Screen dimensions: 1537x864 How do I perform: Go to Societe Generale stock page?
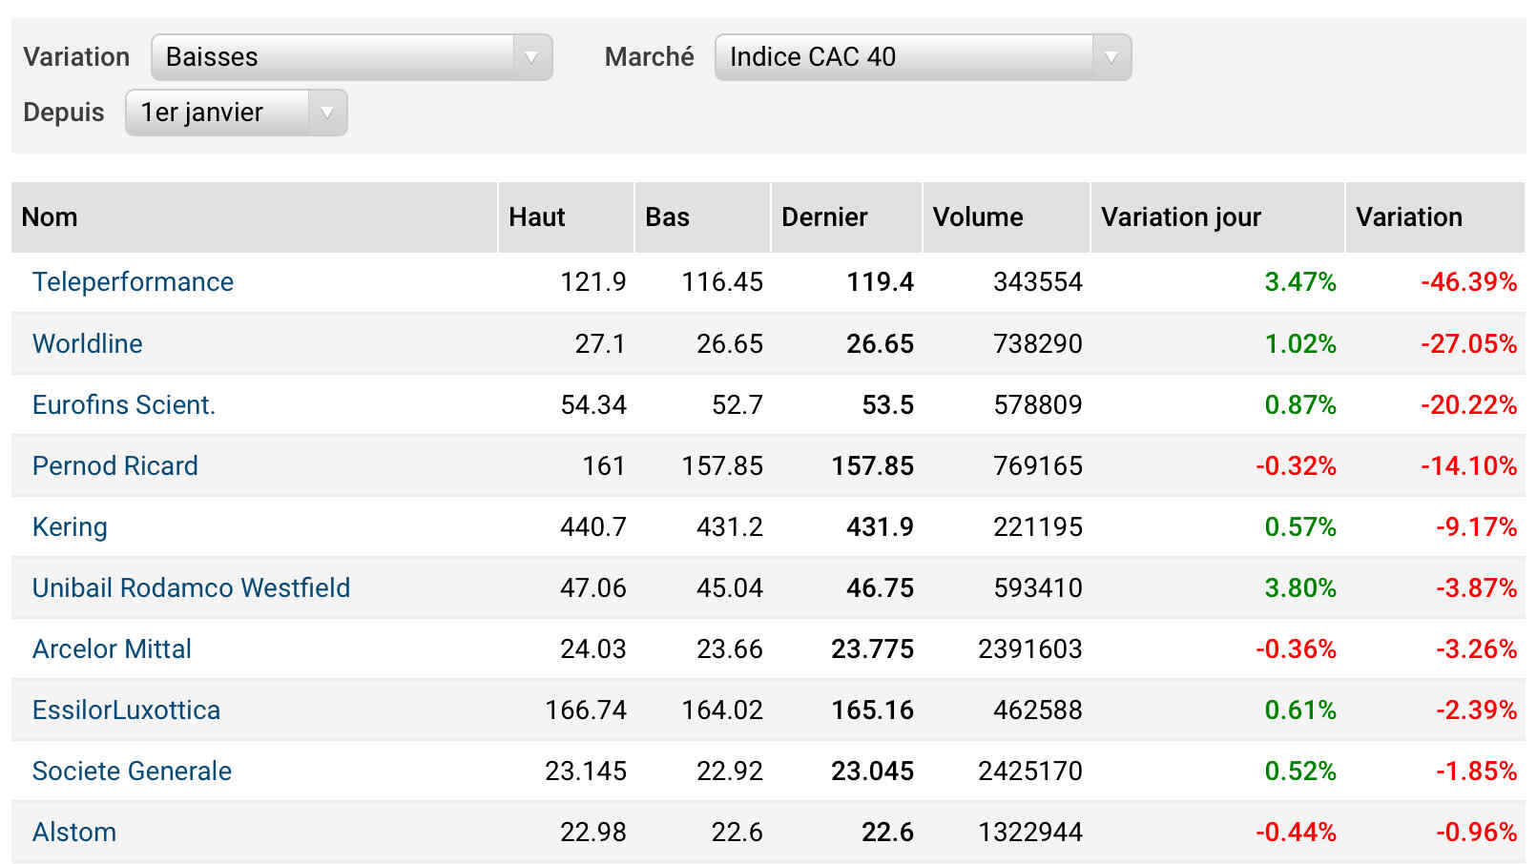point(132,771)
